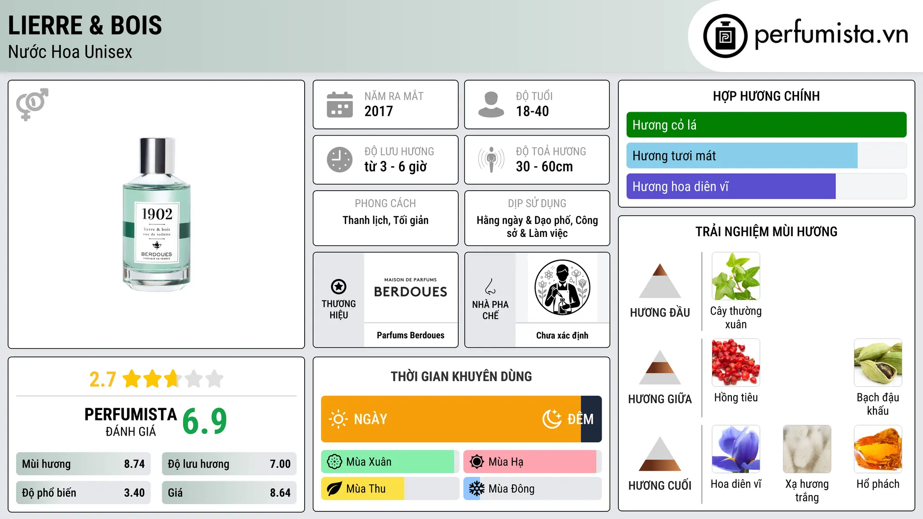The width and height of the screenshot is (923, 519).
Task: Click the nose icon above Nhà pha chế
Action: pyautogui.click(x=490, y=287)
